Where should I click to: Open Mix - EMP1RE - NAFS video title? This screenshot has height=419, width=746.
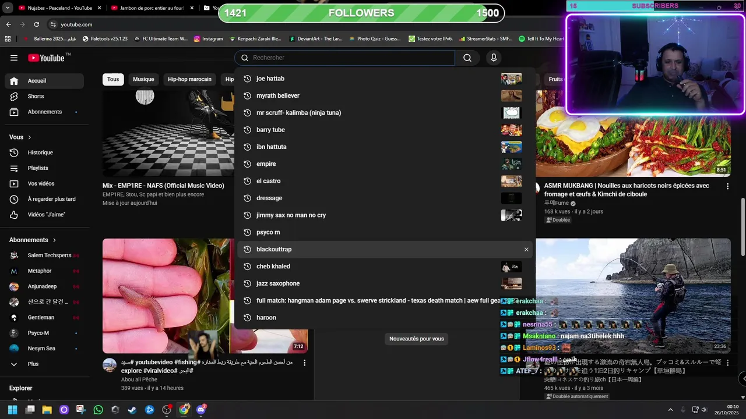(163, 186)
